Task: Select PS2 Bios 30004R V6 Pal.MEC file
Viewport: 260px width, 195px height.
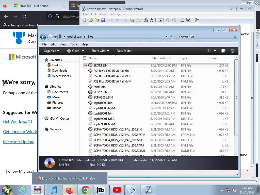Action: click(156, 76)
